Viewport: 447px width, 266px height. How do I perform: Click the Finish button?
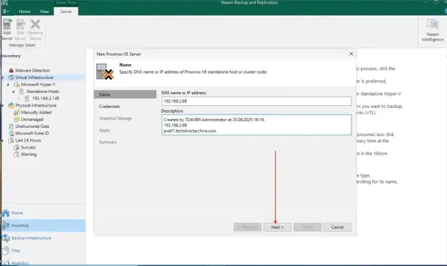(x=307, y=228)
